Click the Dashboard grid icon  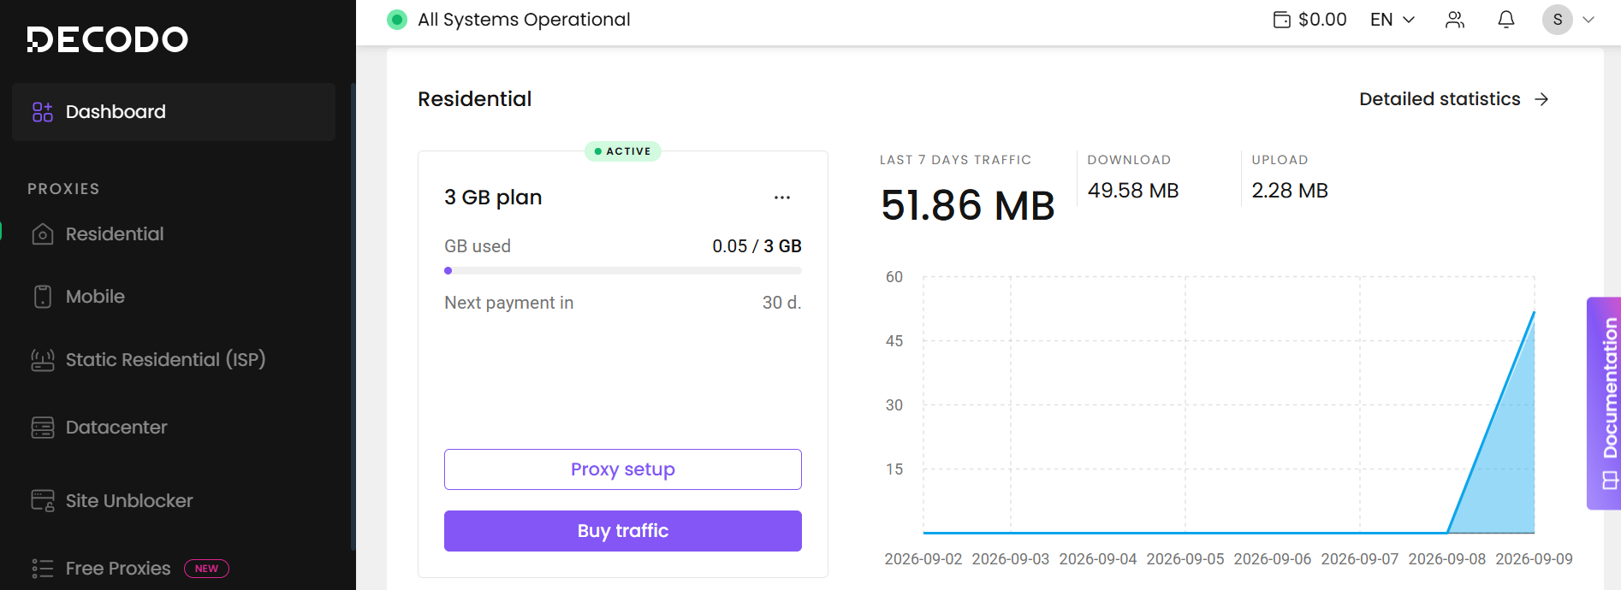pos(43,112)
